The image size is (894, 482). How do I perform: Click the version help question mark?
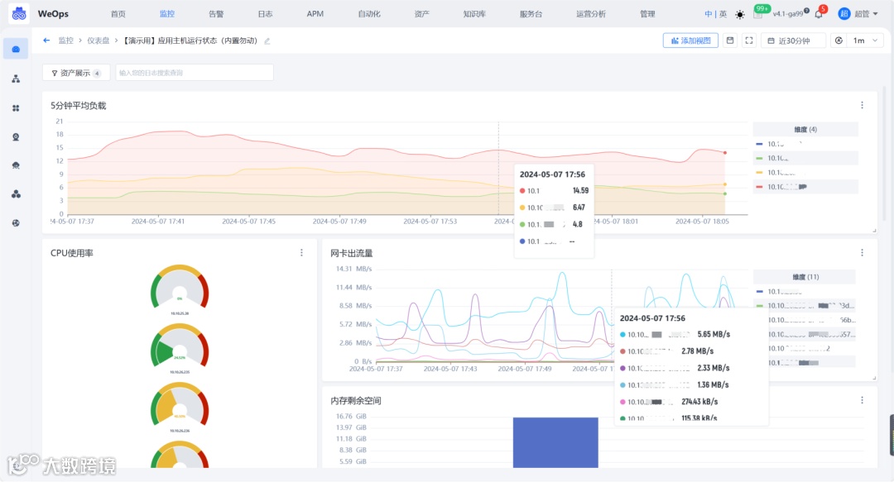coord(807,10)
